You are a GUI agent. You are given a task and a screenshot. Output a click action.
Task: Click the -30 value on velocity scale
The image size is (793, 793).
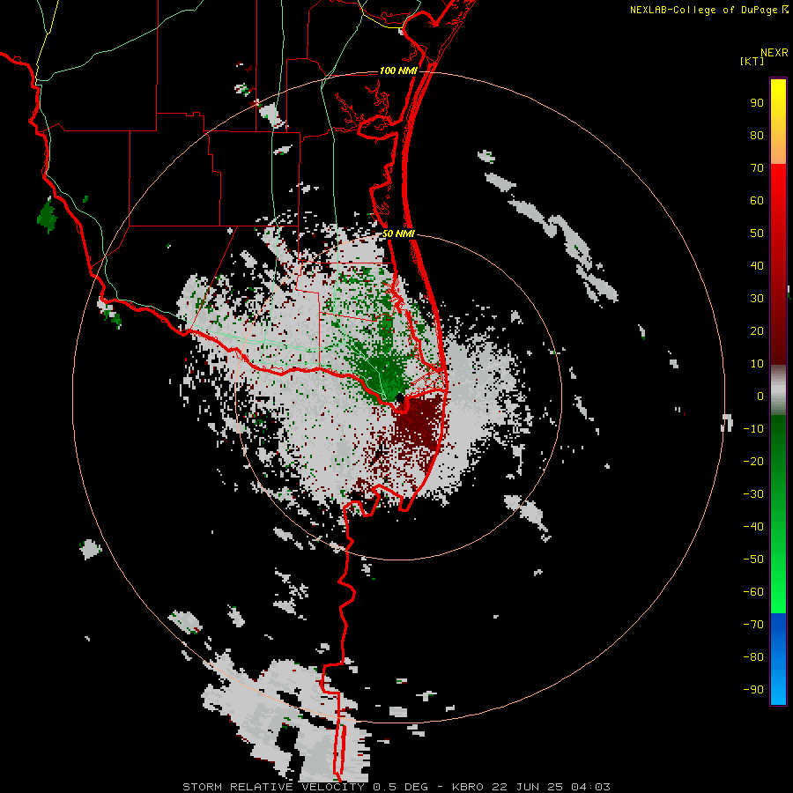pos(753,494)
